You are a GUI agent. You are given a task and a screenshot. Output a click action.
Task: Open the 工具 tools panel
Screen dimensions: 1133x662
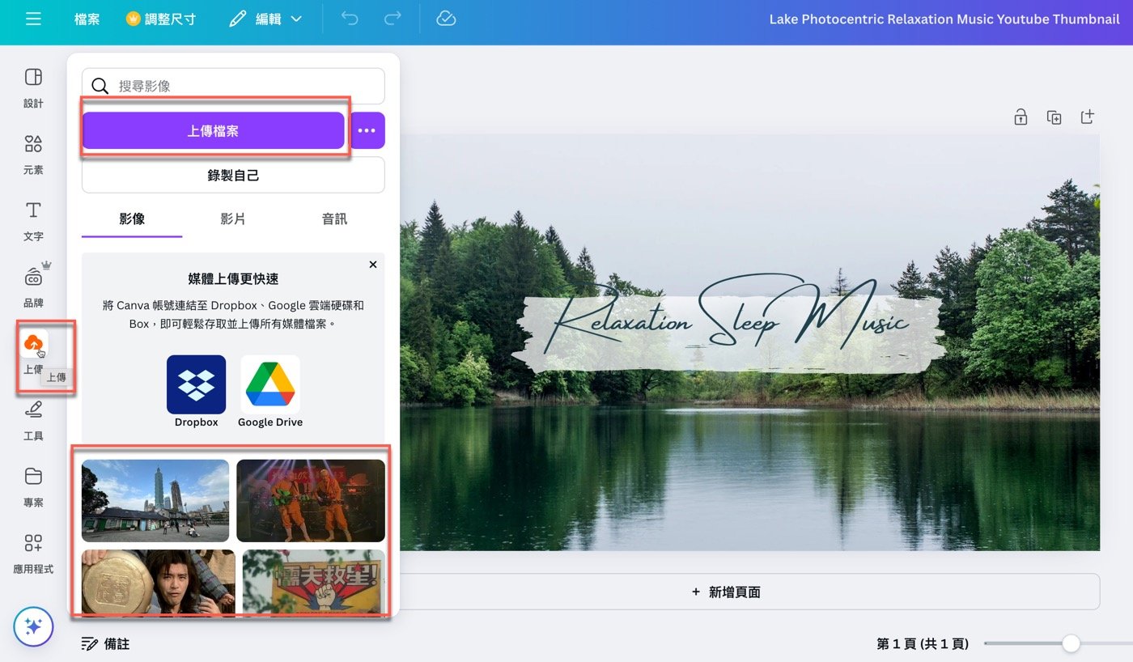pyautogui.click(x=33, y=420)
